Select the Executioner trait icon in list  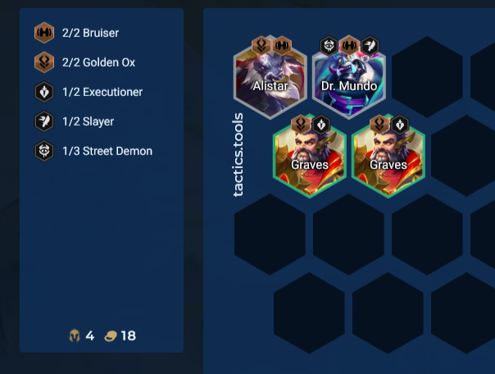(x=44, y=92)
